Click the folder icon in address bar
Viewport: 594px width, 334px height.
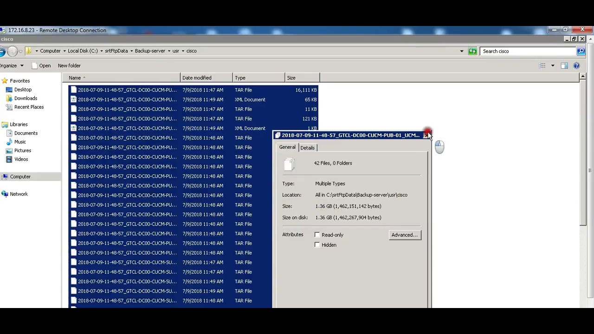[x=29, y=51]
